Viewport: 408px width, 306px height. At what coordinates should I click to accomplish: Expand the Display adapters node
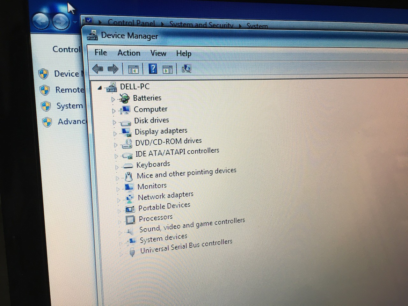point(115,134)
